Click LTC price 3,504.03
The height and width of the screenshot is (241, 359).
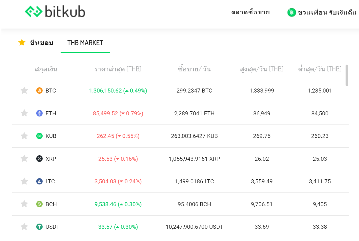click(x=105, y=181)
